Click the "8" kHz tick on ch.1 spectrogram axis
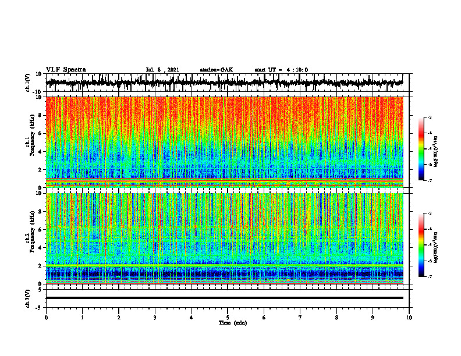 tap(41, 115)
